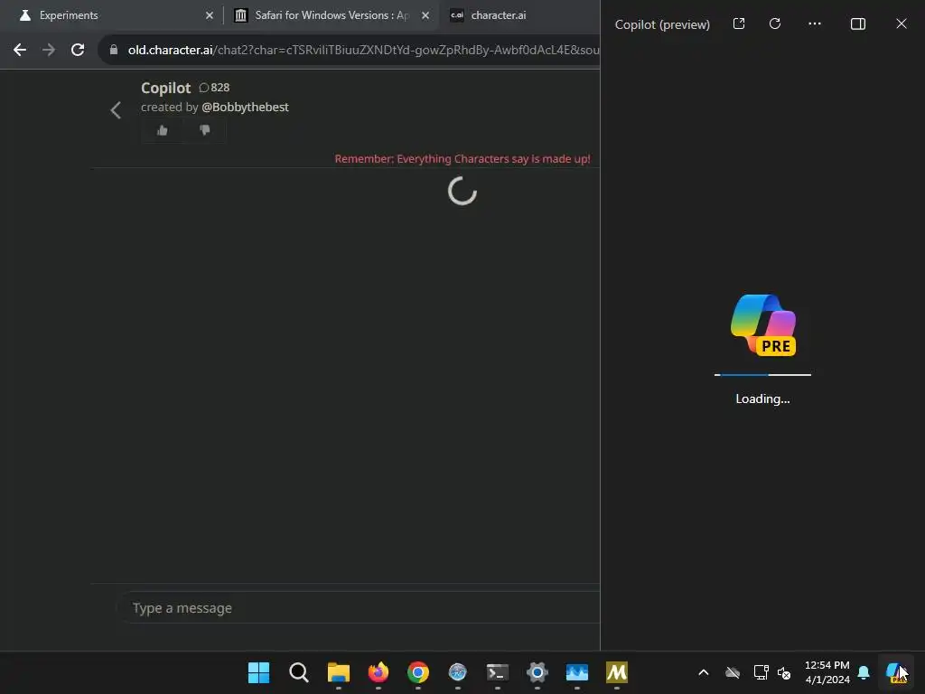Reload the character.ai page
The image size is (925, 694).
(78, 51)
